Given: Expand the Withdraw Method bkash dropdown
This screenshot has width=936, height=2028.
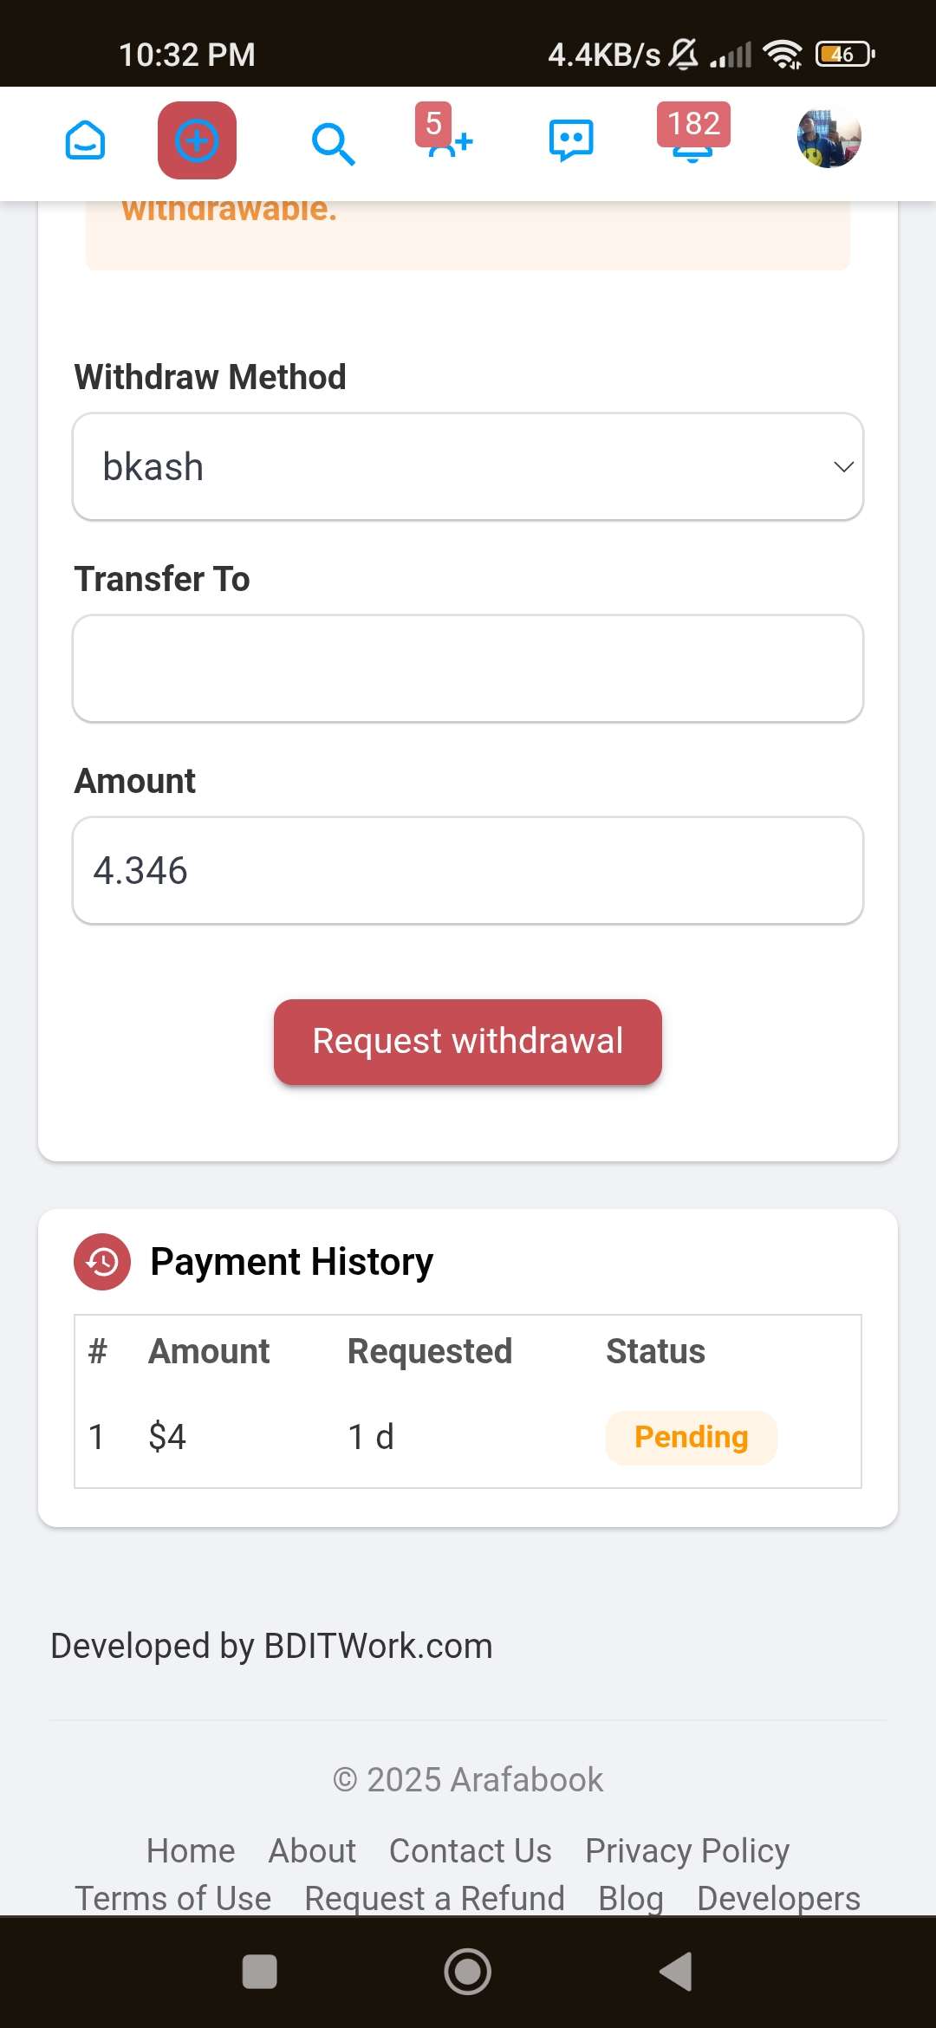Looking at the screenshot, I should tap(468, 467).
